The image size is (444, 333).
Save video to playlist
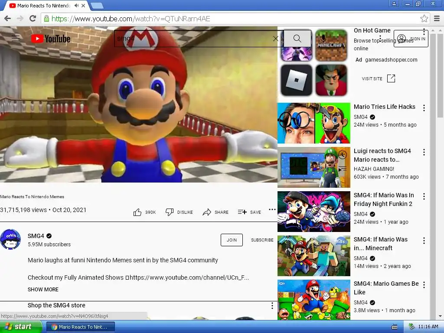(249, 212)
